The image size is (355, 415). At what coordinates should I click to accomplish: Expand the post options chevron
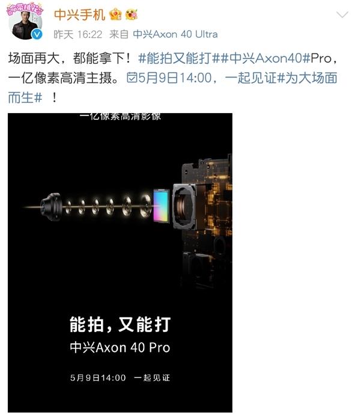pyautogui.click(x=342, y=14)
